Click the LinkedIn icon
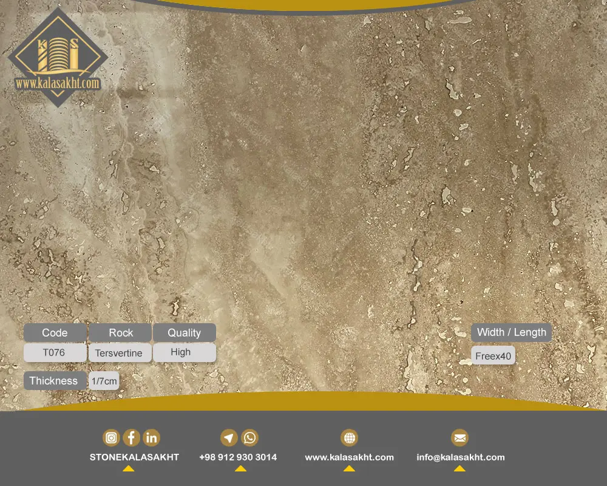The width and height of the screenshot is (607, 486). pos(151,438)
